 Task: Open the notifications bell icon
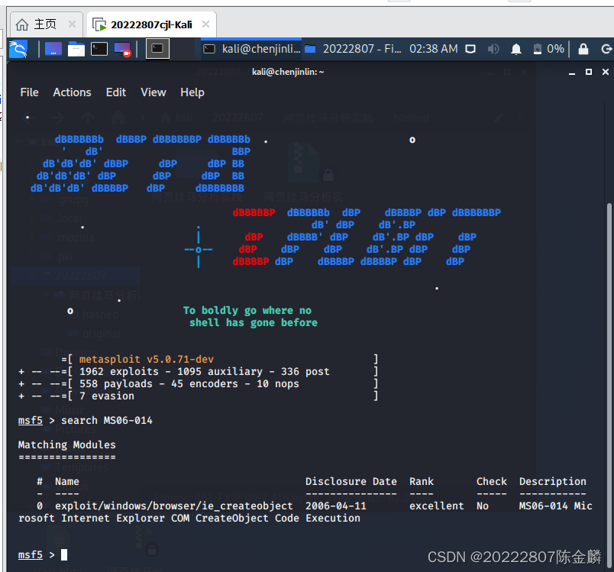click(516, 49)
